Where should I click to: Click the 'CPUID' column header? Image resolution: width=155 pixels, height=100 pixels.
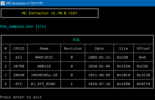click(x=19, y=49)
